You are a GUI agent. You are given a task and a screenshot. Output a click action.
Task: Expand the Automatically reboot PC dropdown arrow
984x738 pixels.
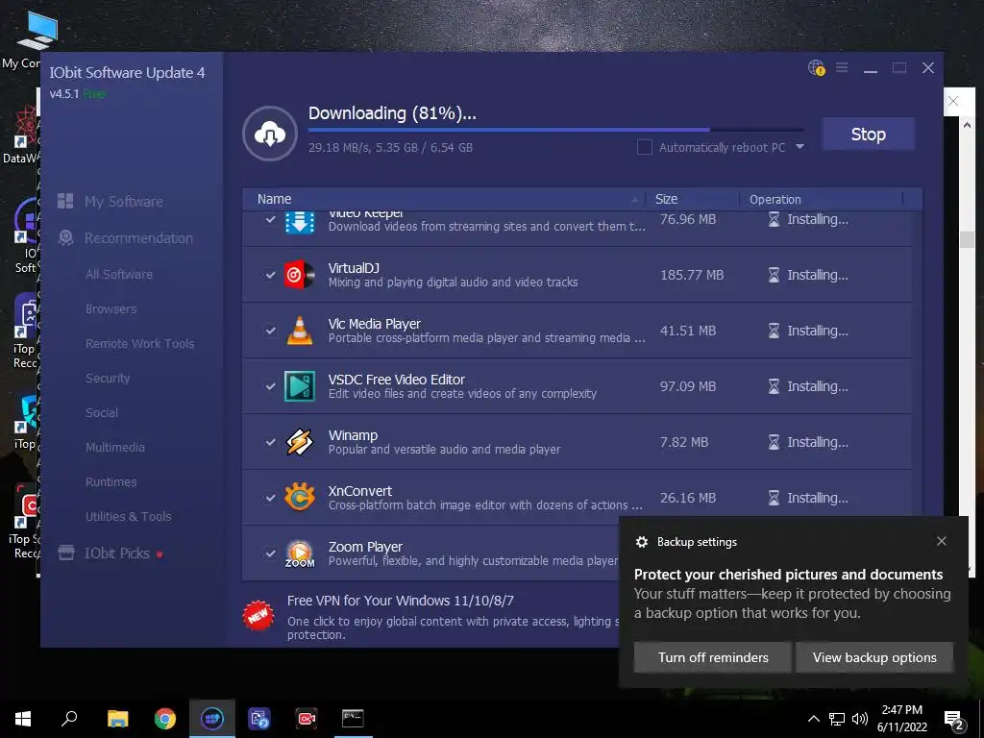pos(799,147)
